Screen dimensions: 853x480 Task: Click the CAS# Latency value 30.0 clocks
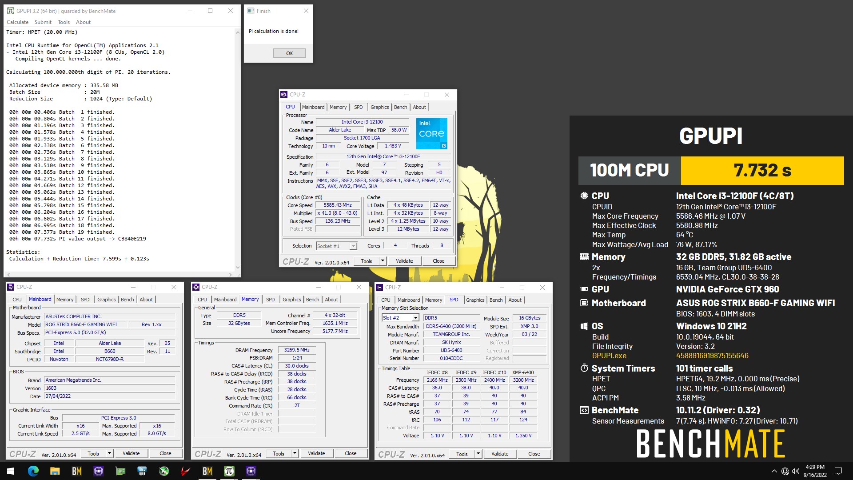click(297, 366)
